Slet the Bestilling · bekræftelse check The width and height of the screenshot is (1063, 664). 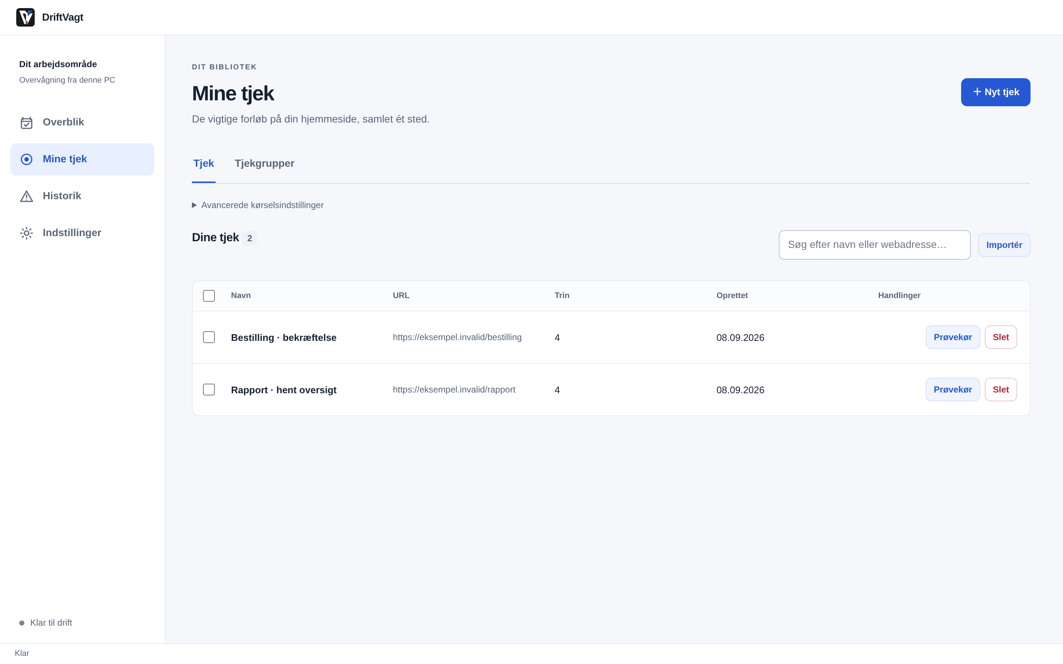pos(1001,337)
